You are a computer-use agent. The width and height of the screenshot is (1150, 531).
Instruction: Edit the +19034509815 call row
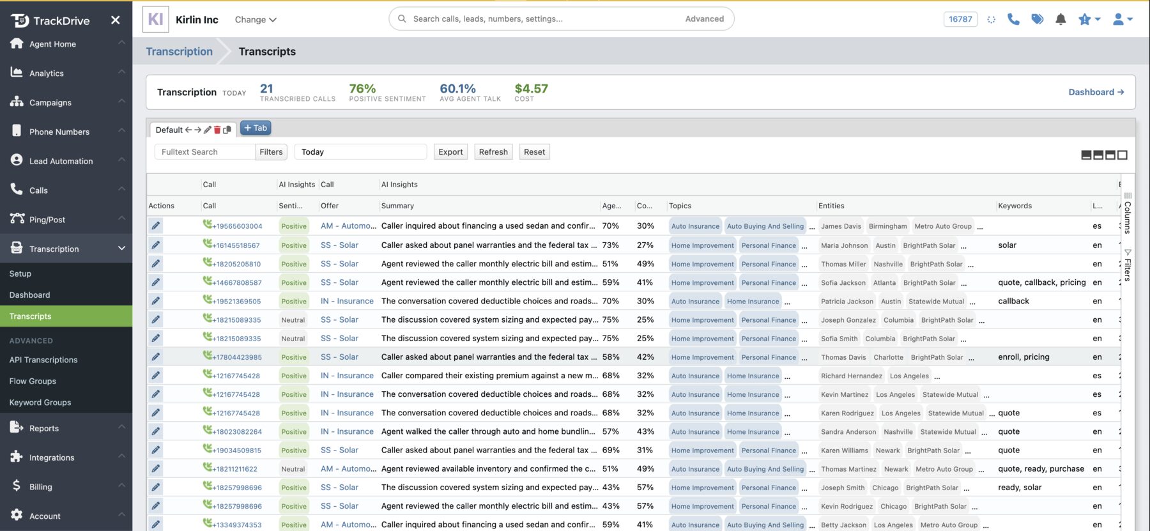click(156, 450)
